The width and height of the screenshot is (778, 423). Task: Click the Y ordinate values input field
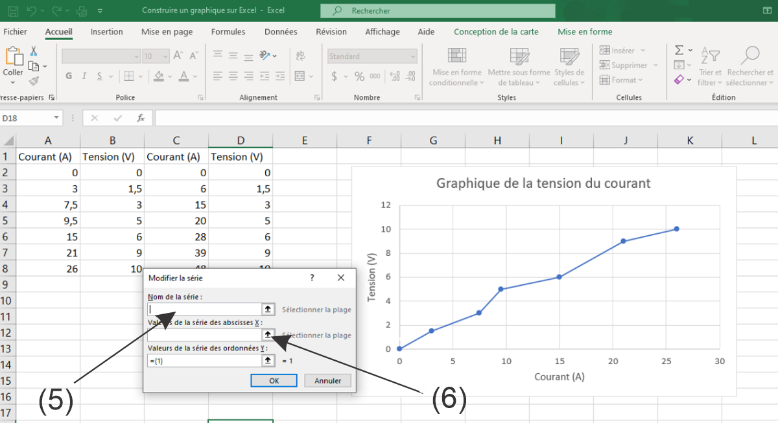tap(204, 361)
